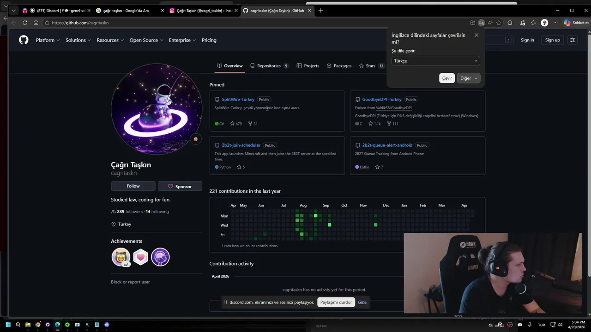591x332 pixels.
Task: Expand the Platform menu
Action: 48,40
